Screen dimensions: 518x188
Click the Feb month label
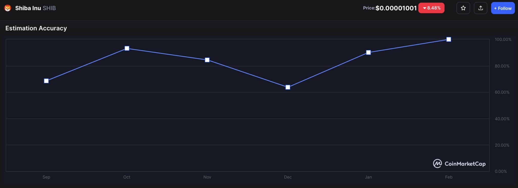449,177
